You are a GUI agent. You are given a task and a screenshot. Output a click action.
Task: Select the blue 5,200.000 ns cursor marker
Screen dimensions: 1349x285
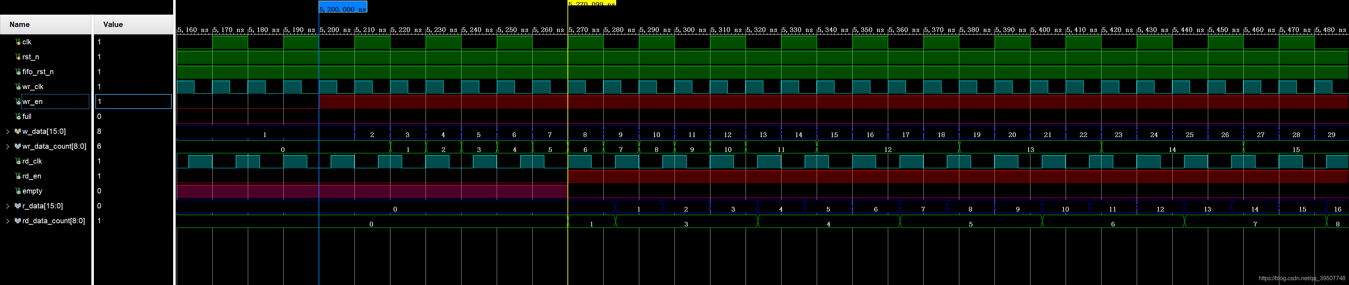click(343, 7)
